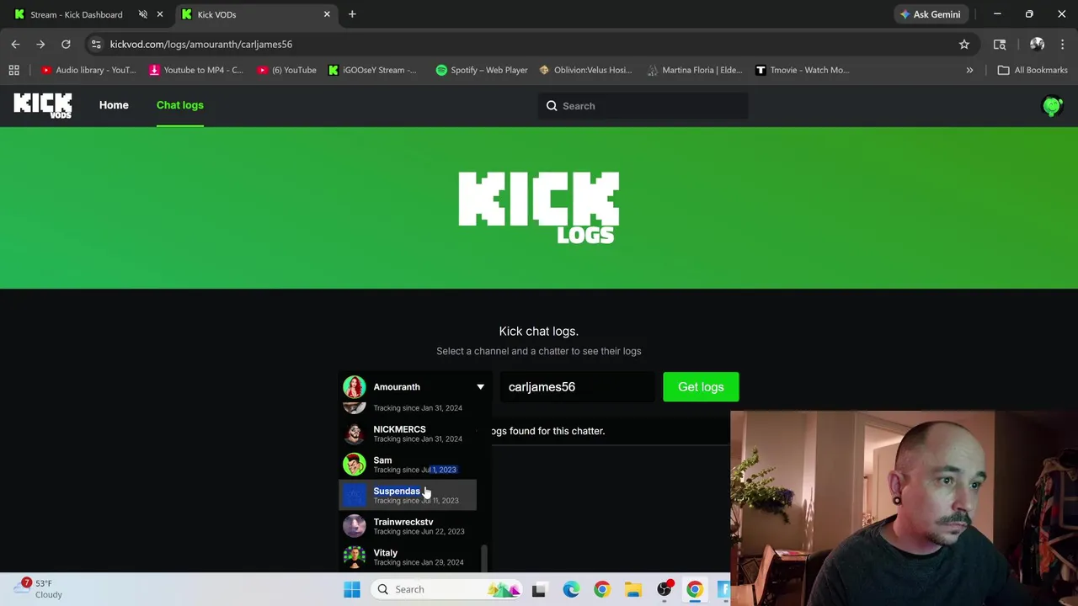Select Suspendas from the channel list

point(408,495)
